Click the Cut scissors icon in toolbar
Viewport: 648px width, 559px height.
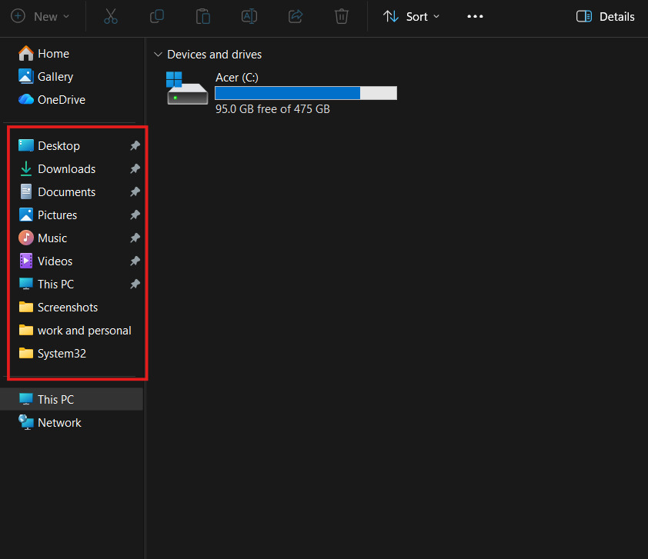click(110, 16)
